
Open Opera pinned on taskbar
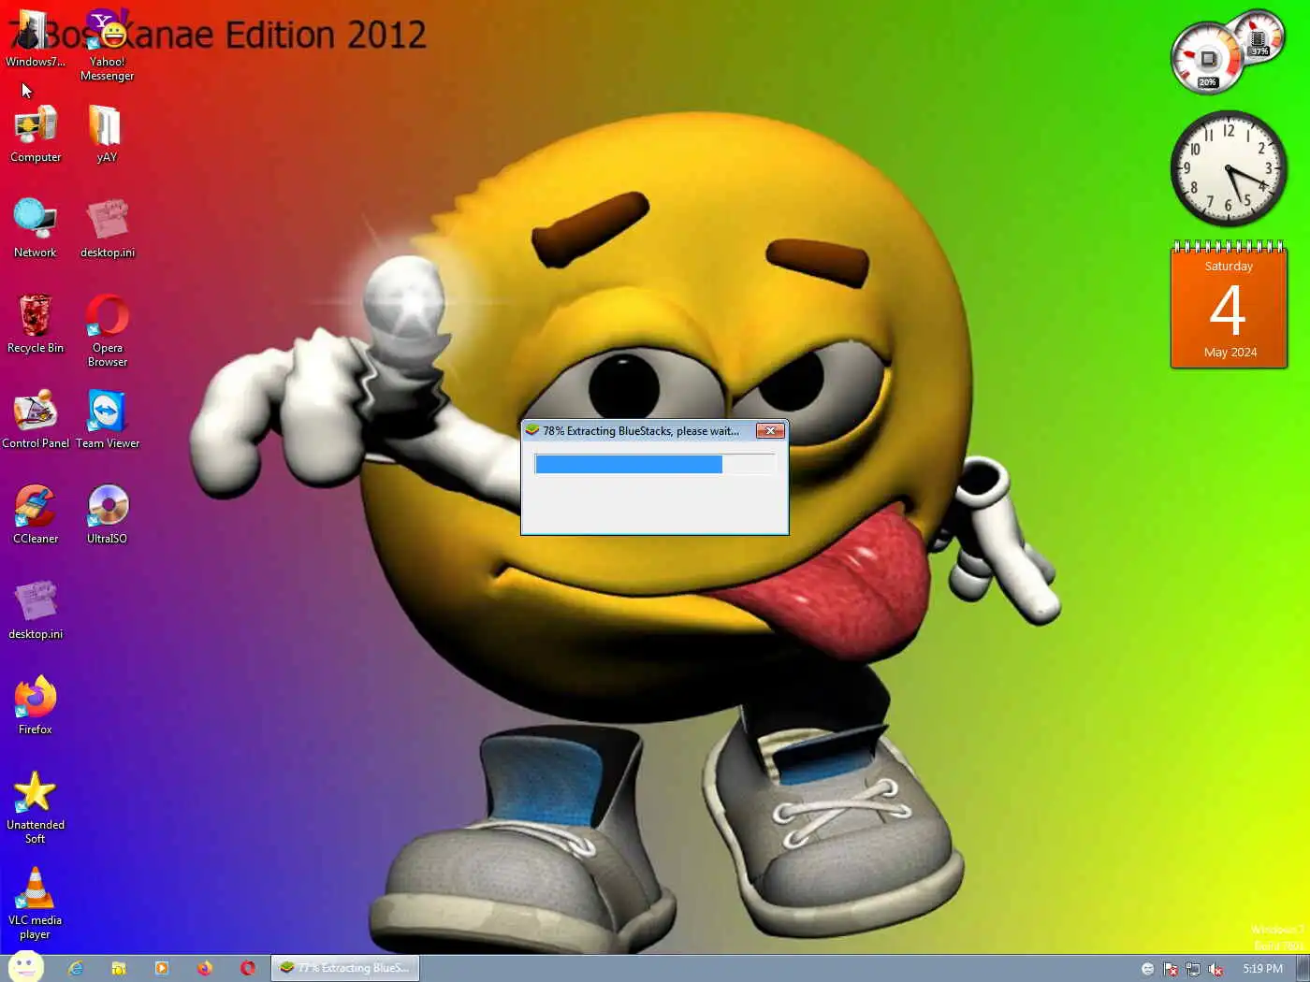pos(248,968)
